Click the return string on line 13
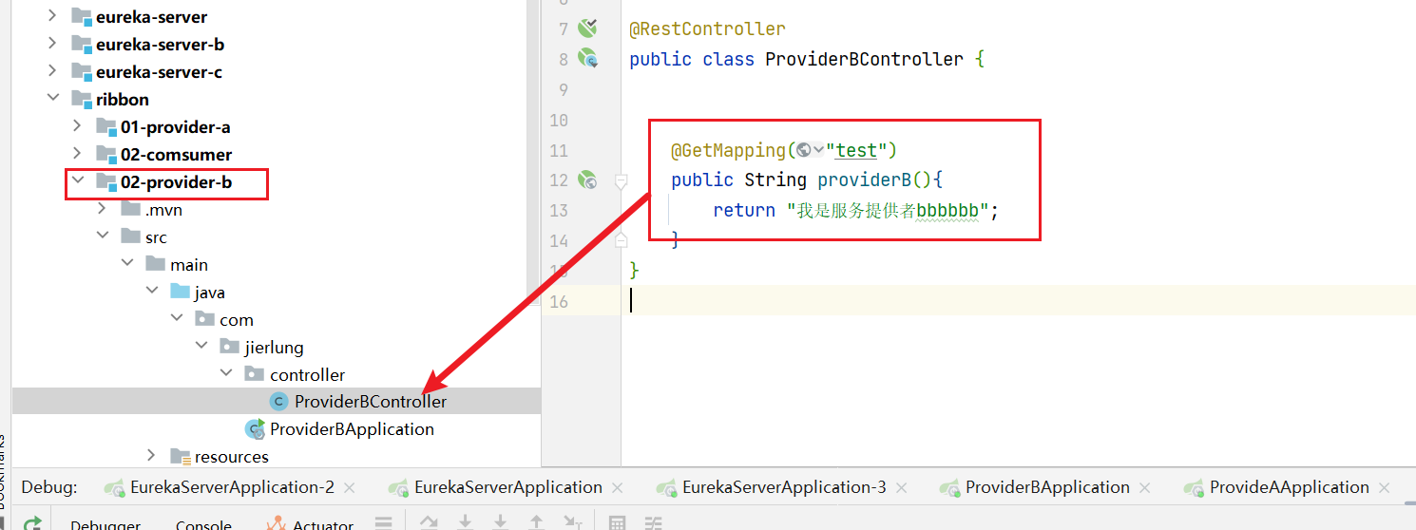This screenshot has width=1416, height=530. [888, 211]
